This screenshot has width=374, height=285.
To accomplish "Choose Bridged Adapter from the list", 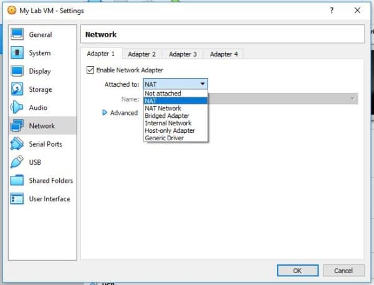I will (167, 115).
